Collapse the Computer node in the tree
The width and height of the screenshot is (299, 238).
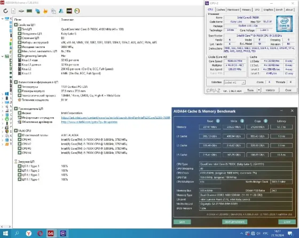pyautogui.click(x=2, y=19)
